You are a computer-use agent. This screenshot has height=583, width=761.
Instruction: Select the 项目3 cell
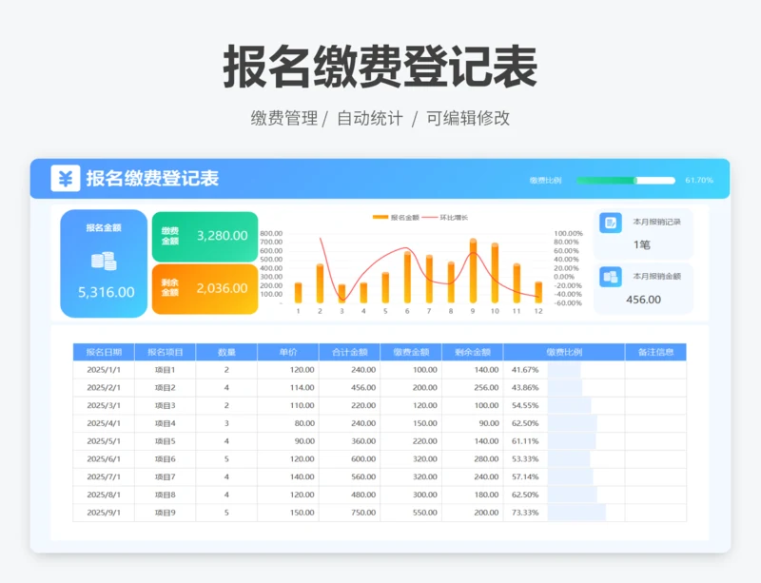pyautogui.click(x=165, y=405)
